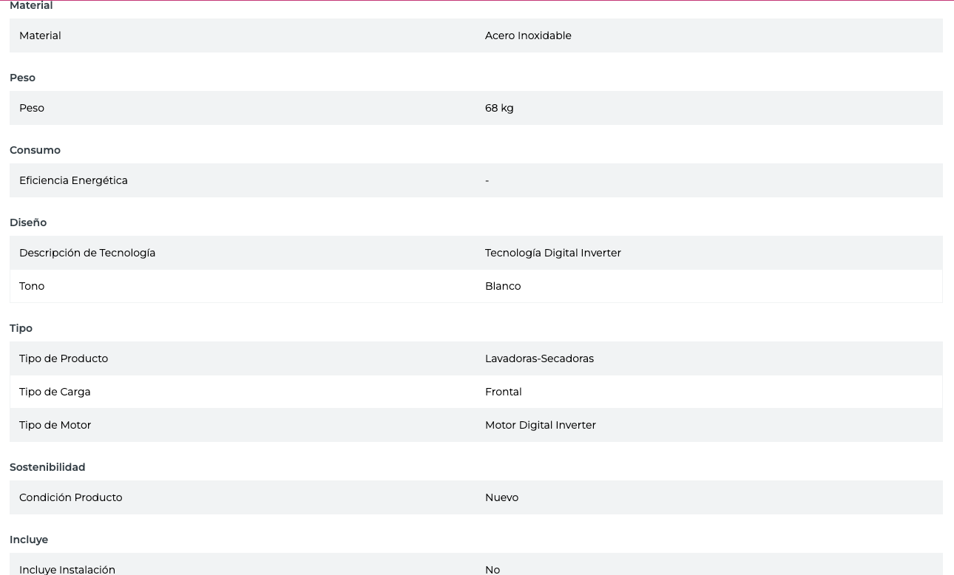Click the 'Nuevo' condition value
Image resolution: width=954 pixels, height=575 pixels.
tap(501, 497)
